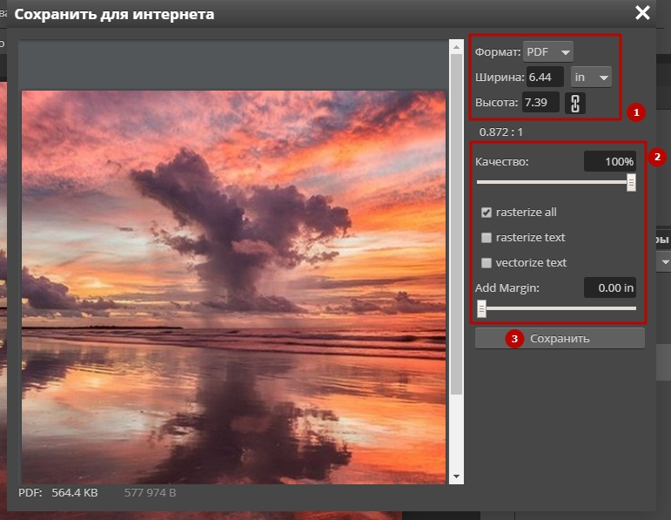Image resolution: width=671 pixels, height=520 pixels.
Task: Click the preview scrollbar down arrow
Action: (457, 476)
